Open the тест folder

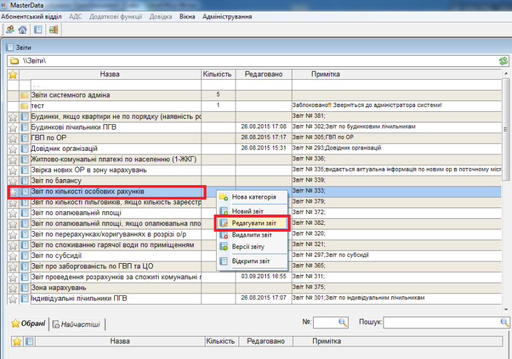37,105
